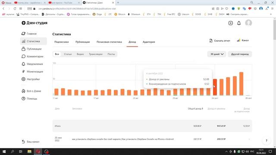
Task: Go back in the browser
Action: pos(3,9)
